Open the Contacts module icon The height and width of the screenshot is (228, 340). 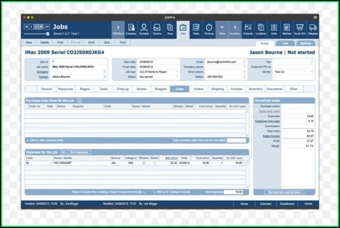pos(144,30)
